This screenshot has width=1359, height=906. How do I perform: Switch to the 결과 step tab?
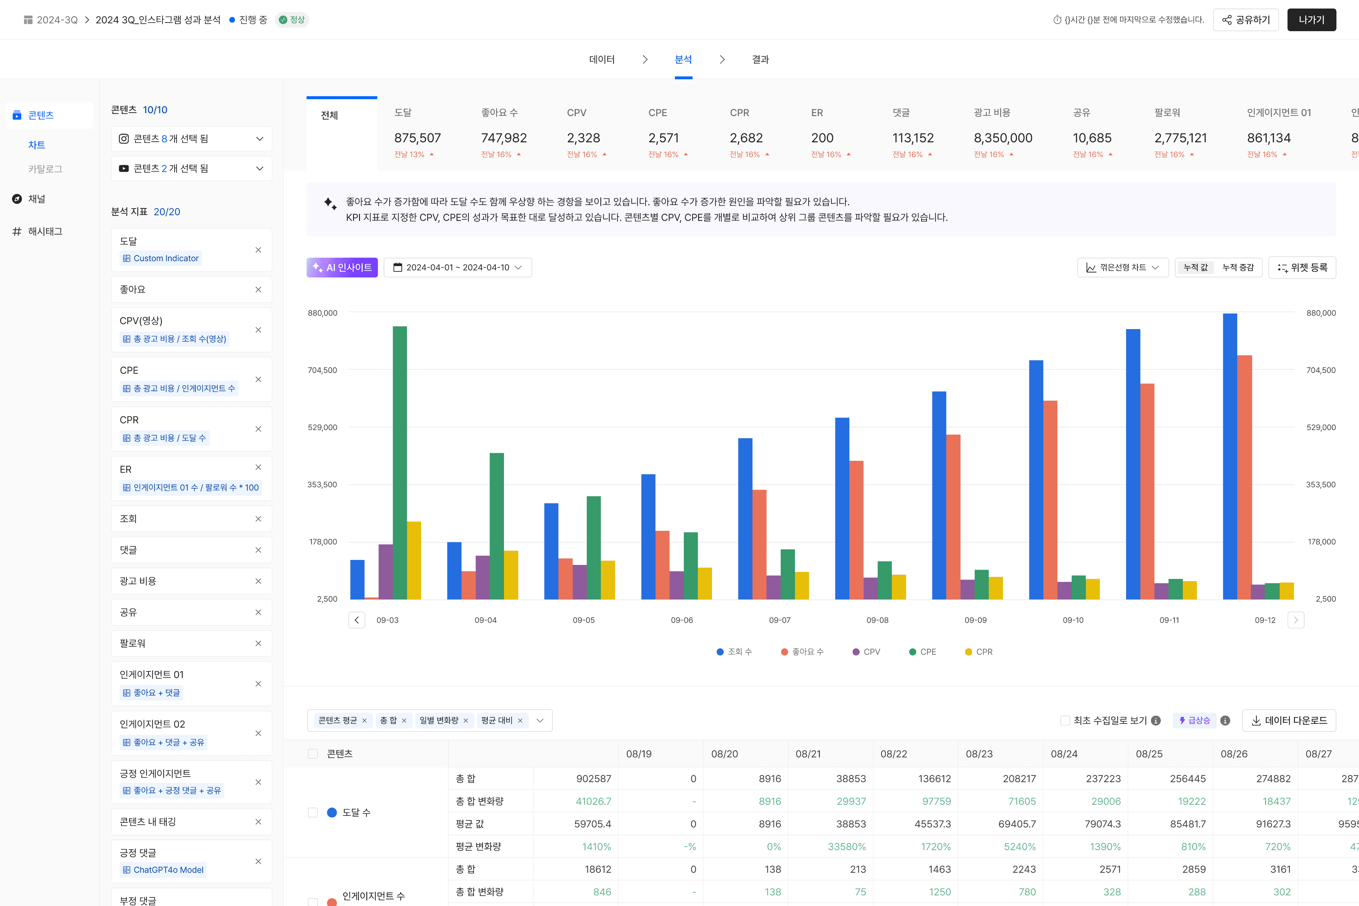(760, 59)
